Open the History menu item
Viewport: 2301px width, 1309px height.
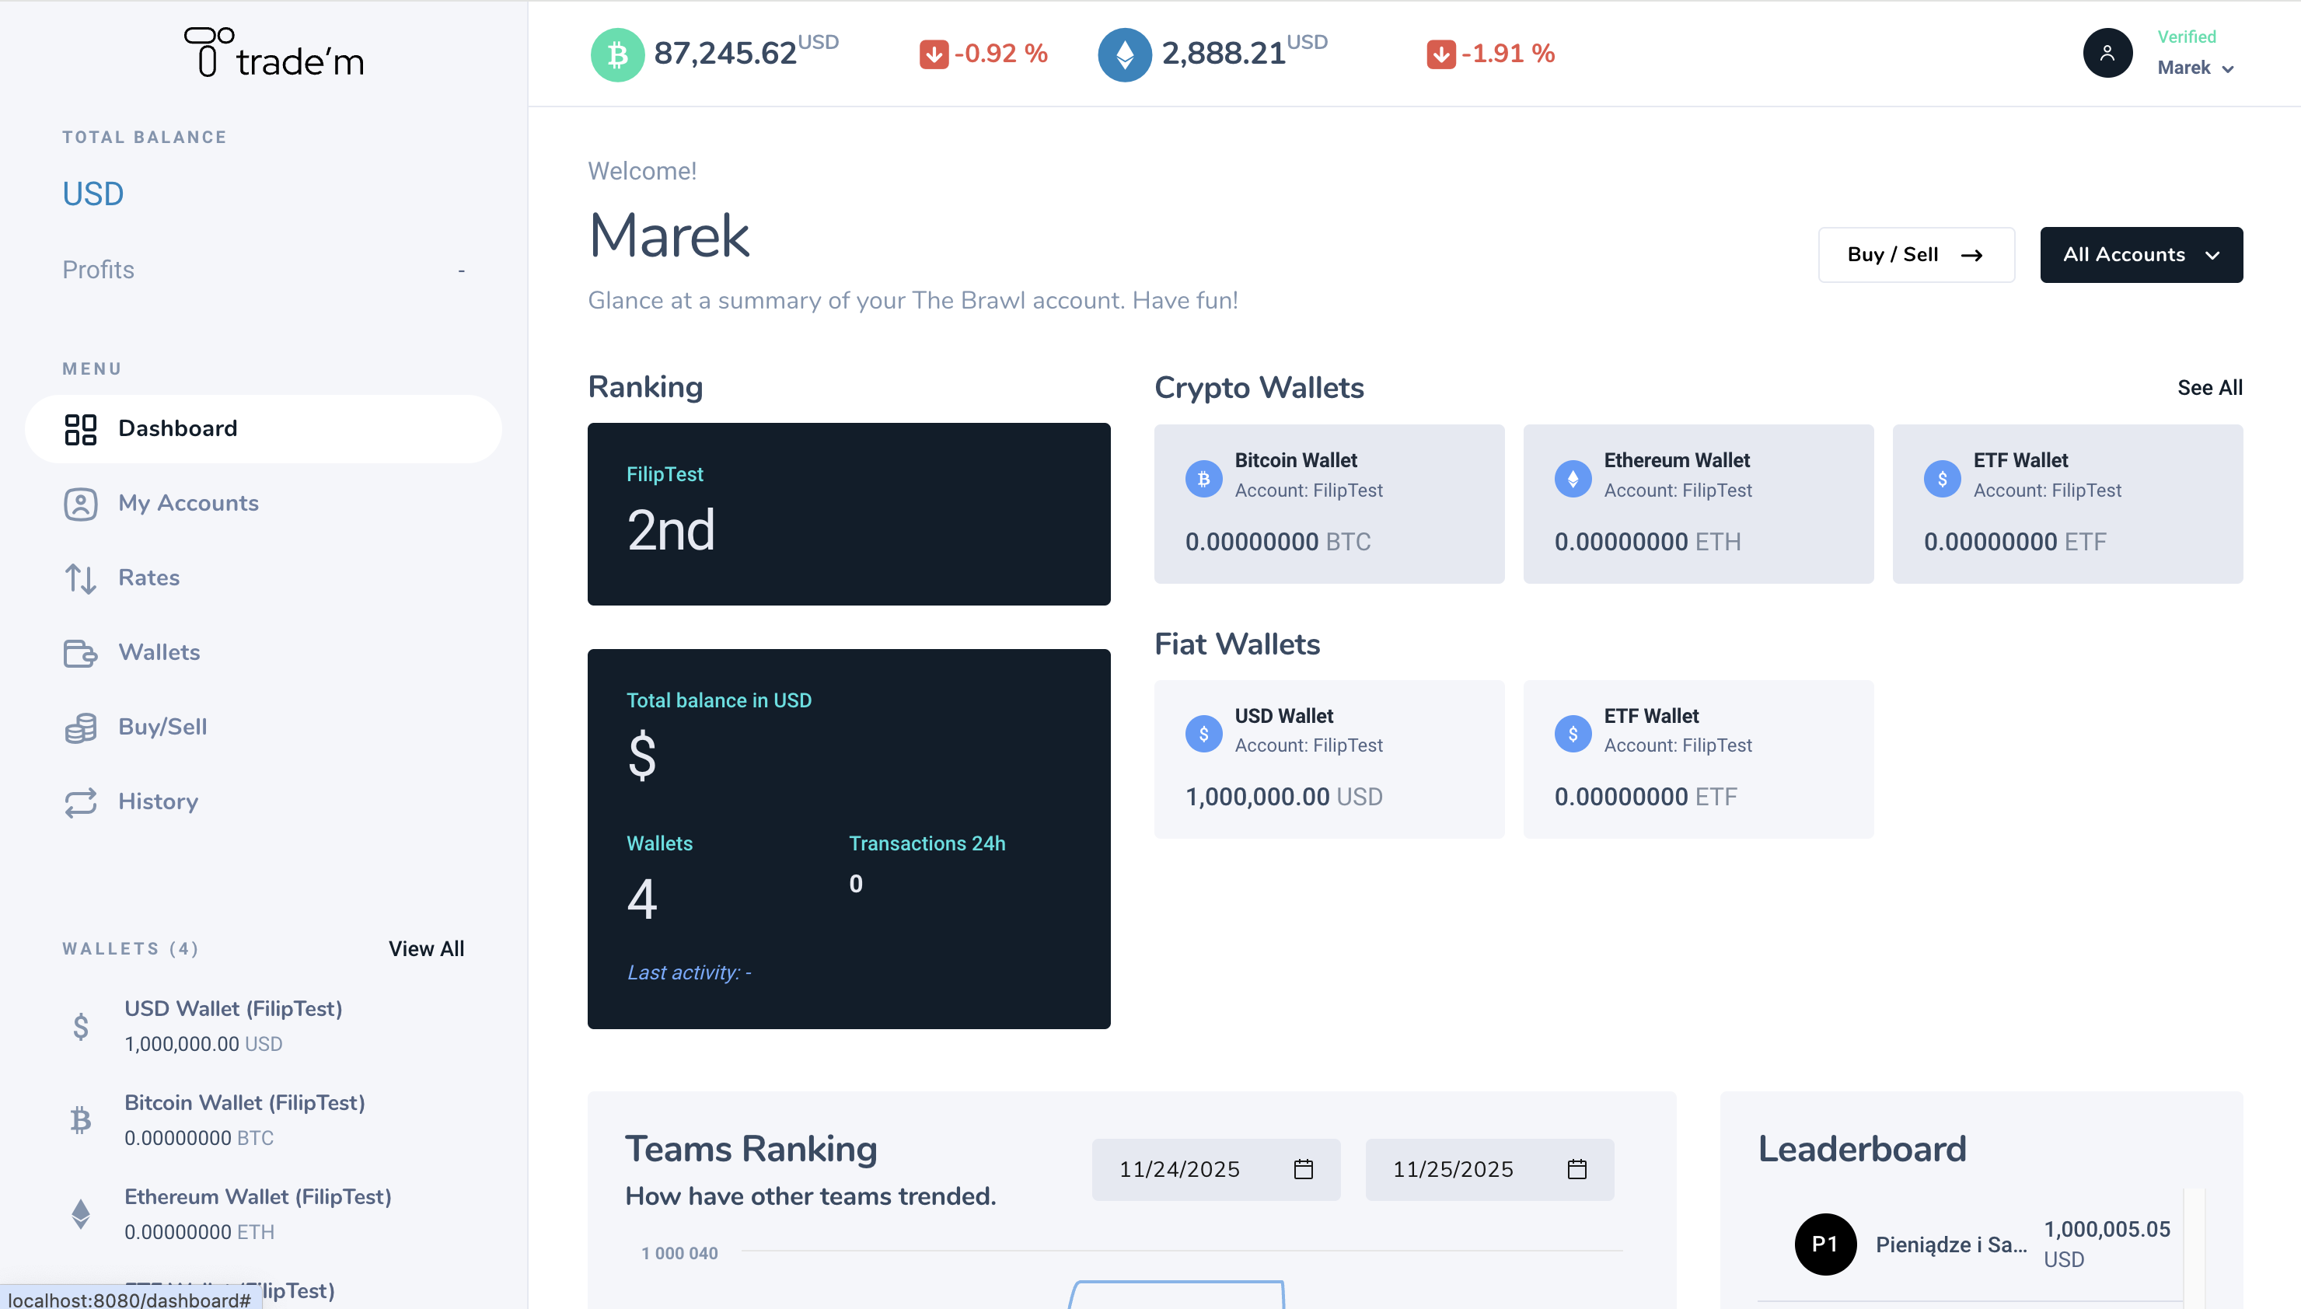coord(159,802)
